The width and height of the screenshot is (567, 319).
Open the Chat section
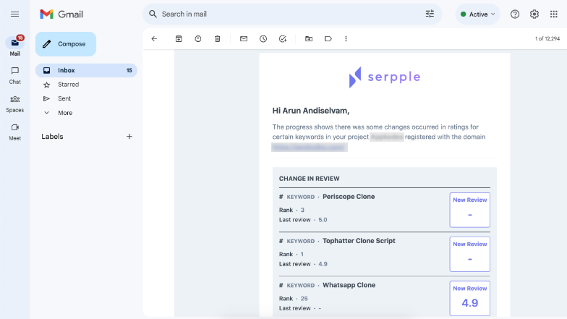14,75
